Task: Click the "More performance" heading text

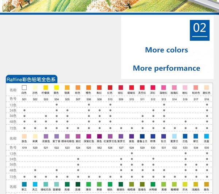Action: [166, 68]
